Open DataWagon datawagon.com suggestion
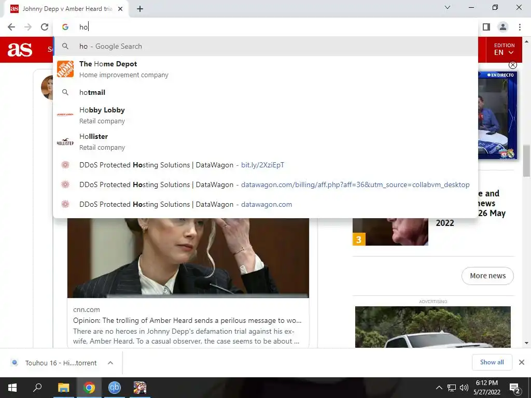 (x=265, y=204)
